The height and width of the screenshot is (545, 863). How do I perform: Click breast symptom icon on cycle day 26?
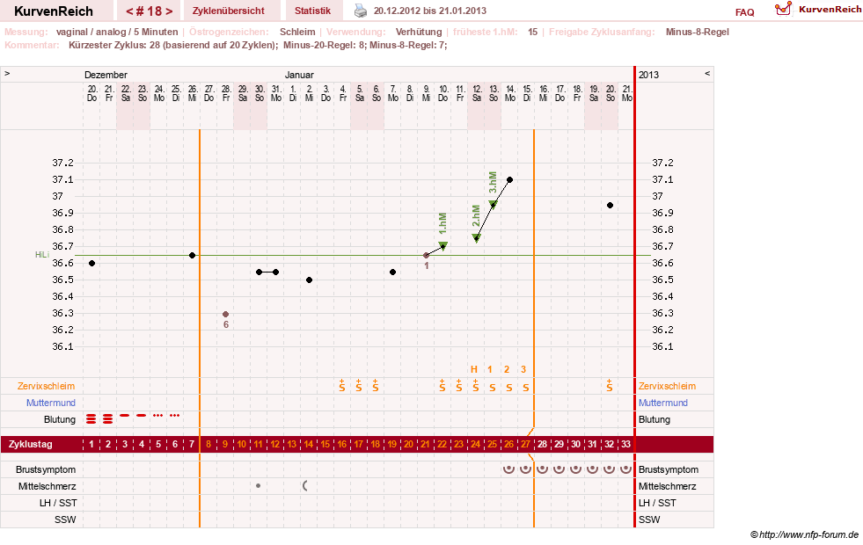pyautogui.click(x=509, y=469)
